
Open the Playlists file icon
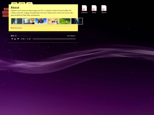pos(104,9)
